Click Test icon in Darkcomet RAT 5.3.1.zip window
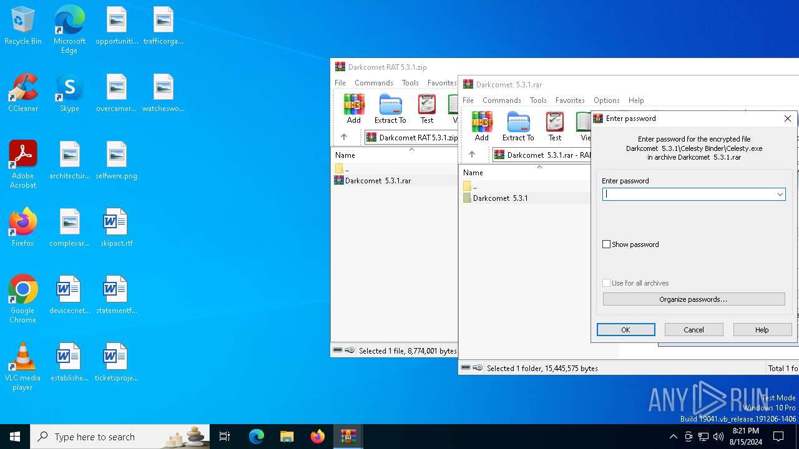The height and width of the screenshot is (449, 799). (x=426, y=109)
